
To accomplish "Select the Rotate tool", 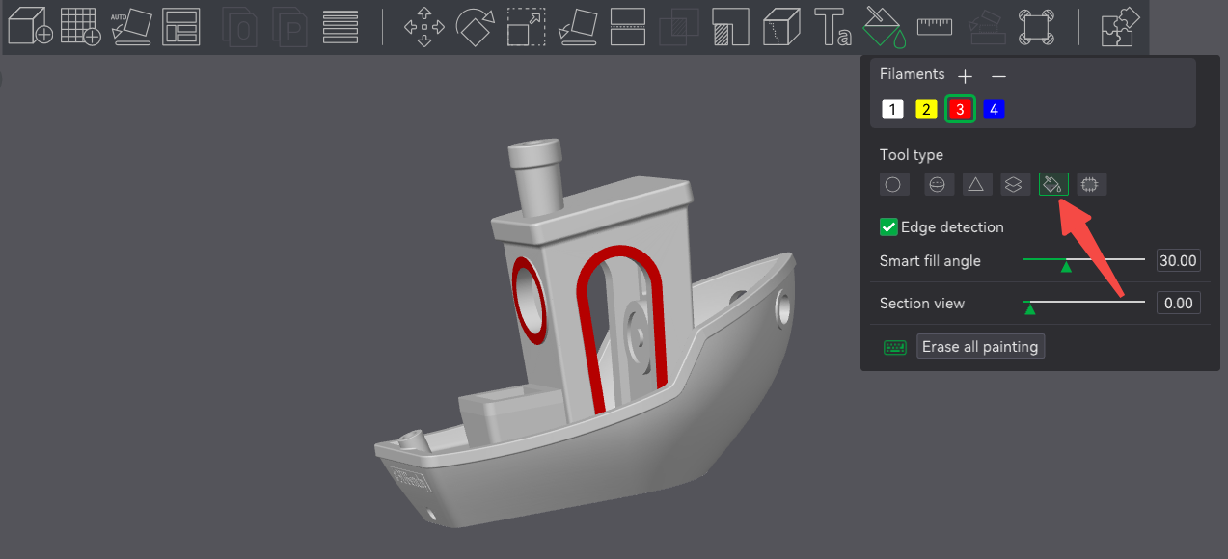I will pos(475,26).
